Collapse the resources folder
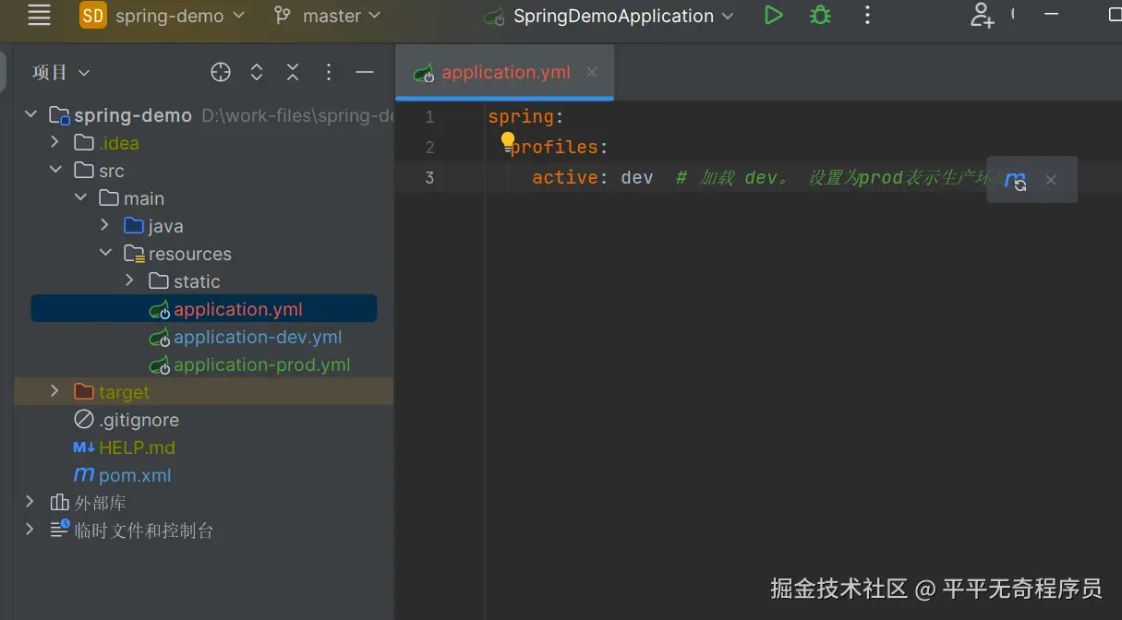 105,253
